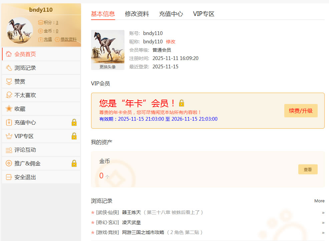The height and width of the screenshot is (241, 329).
Task: Click the lock icon next to 推广&佣金
Action: pos(74,163)
